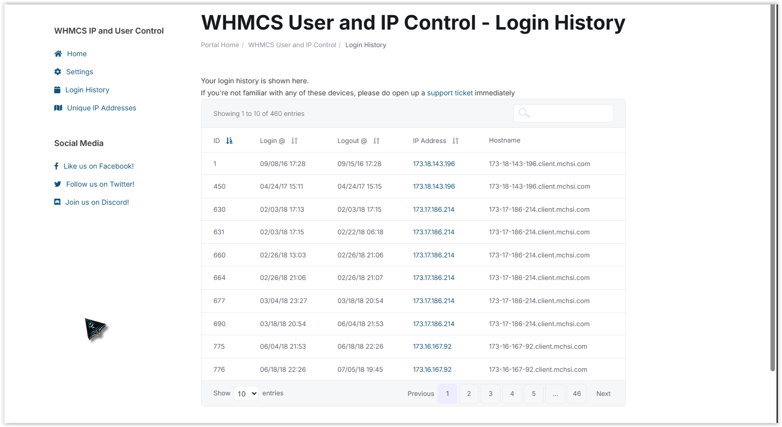Open Settings from the sidebar
This screenshot has height=427, width=782.
pos(80,72)
